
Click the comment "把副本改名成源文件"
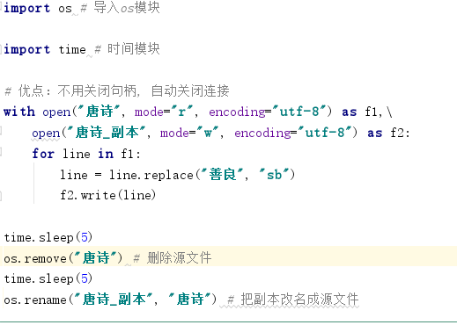click(299, 300)
